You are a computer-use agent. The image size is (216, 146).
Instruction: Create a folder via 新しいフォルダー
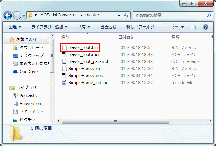click(x=142, y=27)
